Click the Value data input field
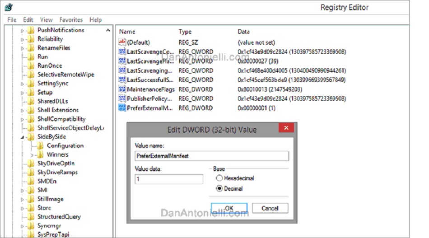 point(169,179)
